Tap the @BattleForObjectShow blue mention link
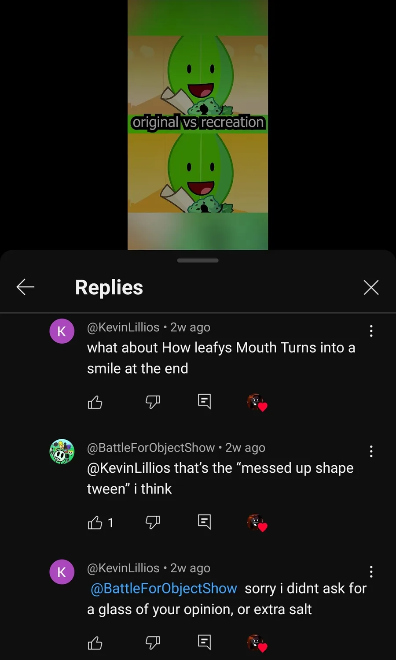The width and height of the screenshot is (396, 660). pyautogui.click(x=164, y=589)
